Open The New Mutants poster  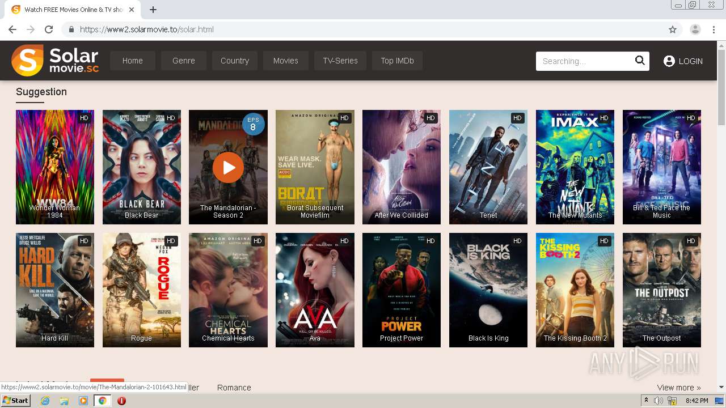[575, 167]
